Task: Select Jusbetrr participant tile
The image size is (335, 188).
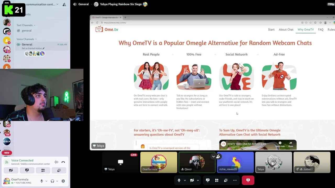Action: coord(312,162)
